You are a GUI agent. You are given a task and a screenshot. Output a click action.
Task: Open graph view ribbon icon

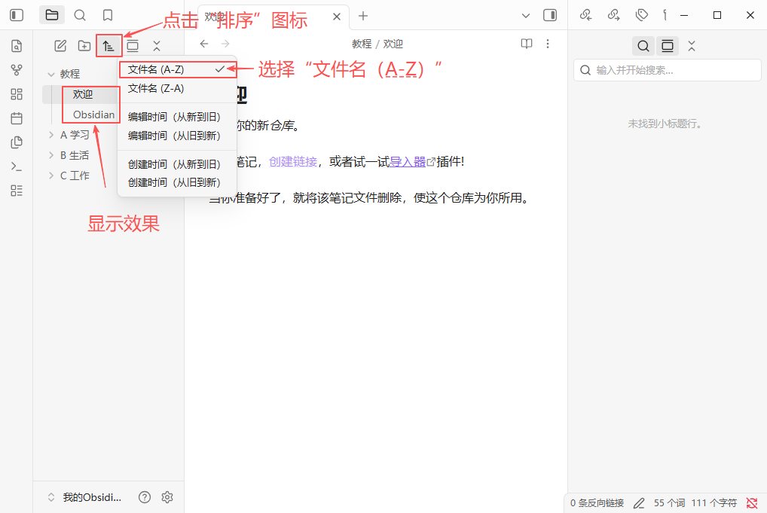(17, 70)
